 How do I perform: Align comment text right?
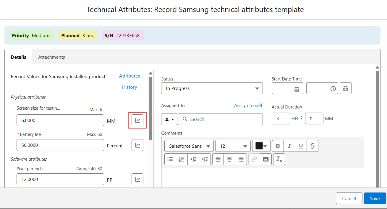241,159
